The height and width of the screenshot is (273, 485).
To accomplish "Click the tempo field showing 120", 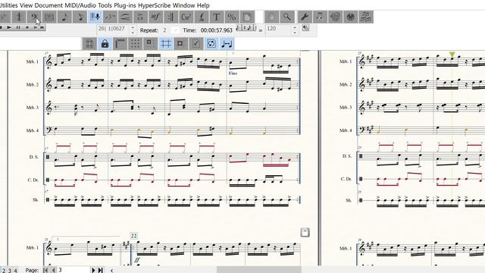I will click(x=278, y=30).
